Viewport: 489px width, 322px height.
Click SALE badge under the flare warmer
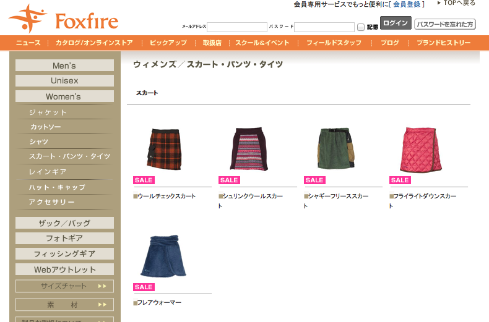point(144,287)
